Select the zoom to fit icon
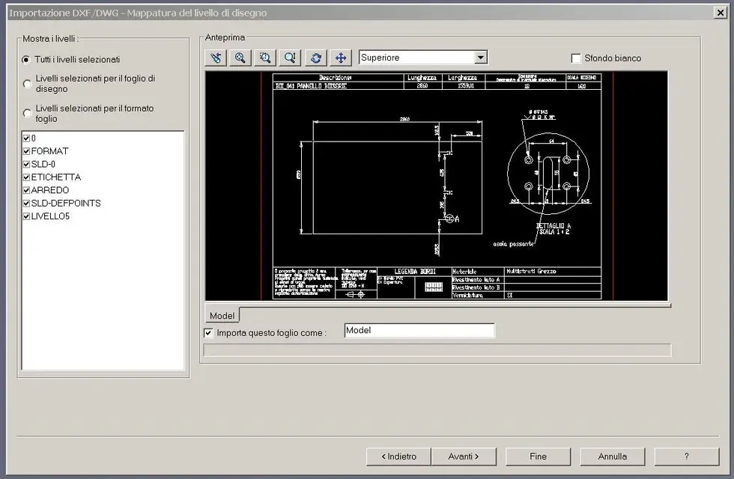The width and height of the screenshot is (734, 479). click(240, 58)
